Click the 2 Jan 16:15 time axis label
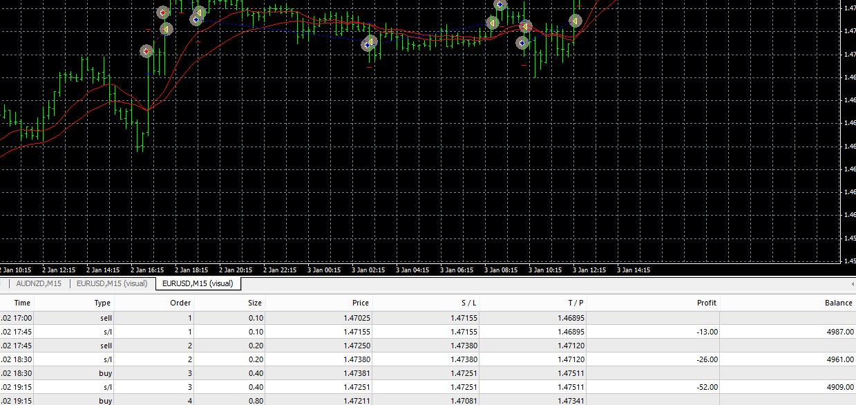The width and height of the screenshot is (856, 405). (146, 270)
